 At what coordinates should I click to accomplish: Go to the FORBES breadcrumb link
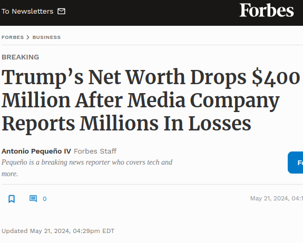pyautogui.click(x=13, y=37)
